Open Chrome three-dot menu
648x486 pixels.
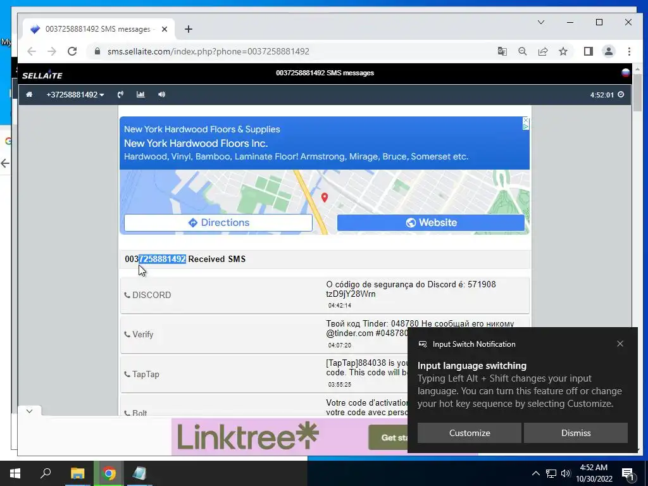point(629,51)
